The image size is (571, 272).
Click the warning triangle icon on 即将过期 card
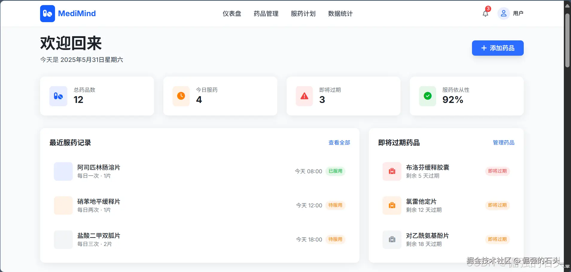(304, 96)
